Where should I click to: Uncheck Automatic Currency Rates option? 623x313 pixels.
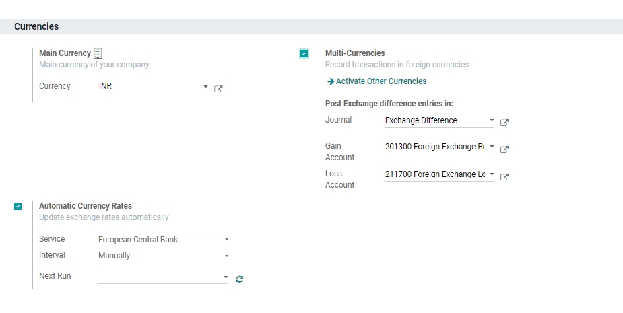(x=18, y=207)
